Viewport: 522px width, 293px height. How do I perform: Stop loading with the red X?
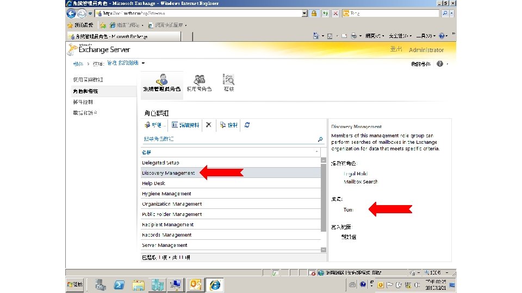335,13
